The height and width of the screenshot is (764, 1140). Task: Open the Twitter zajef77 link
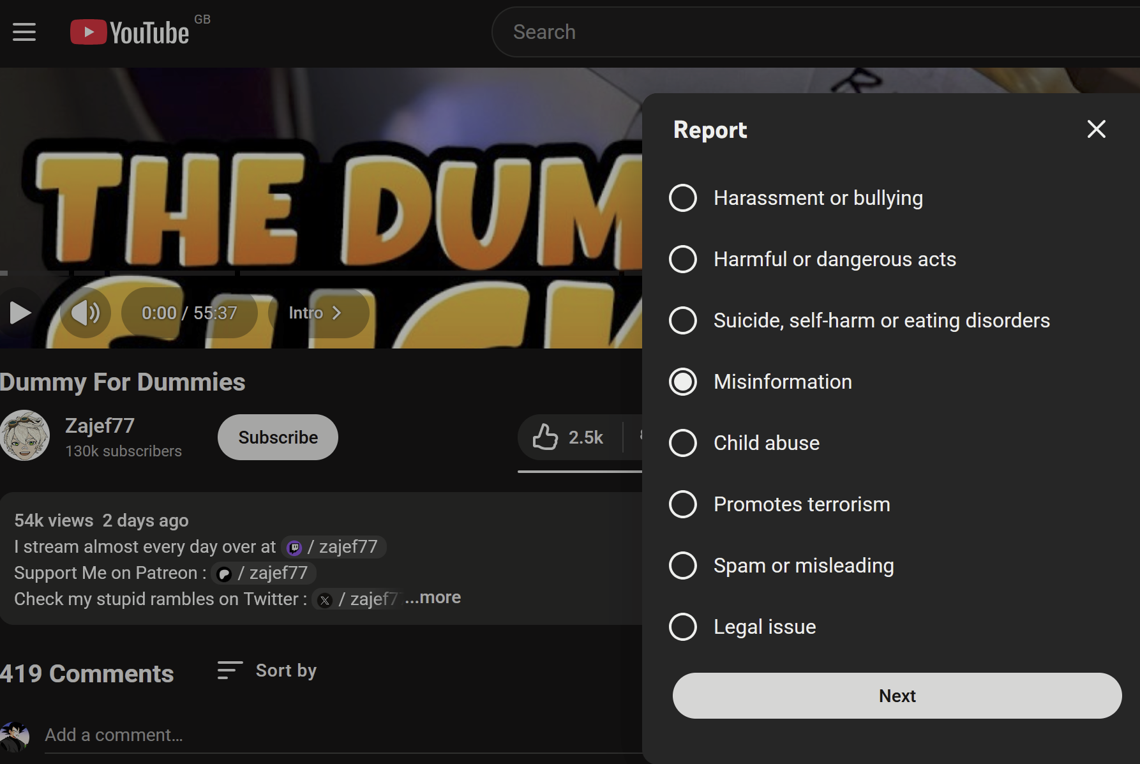click(x=357, y=599)
